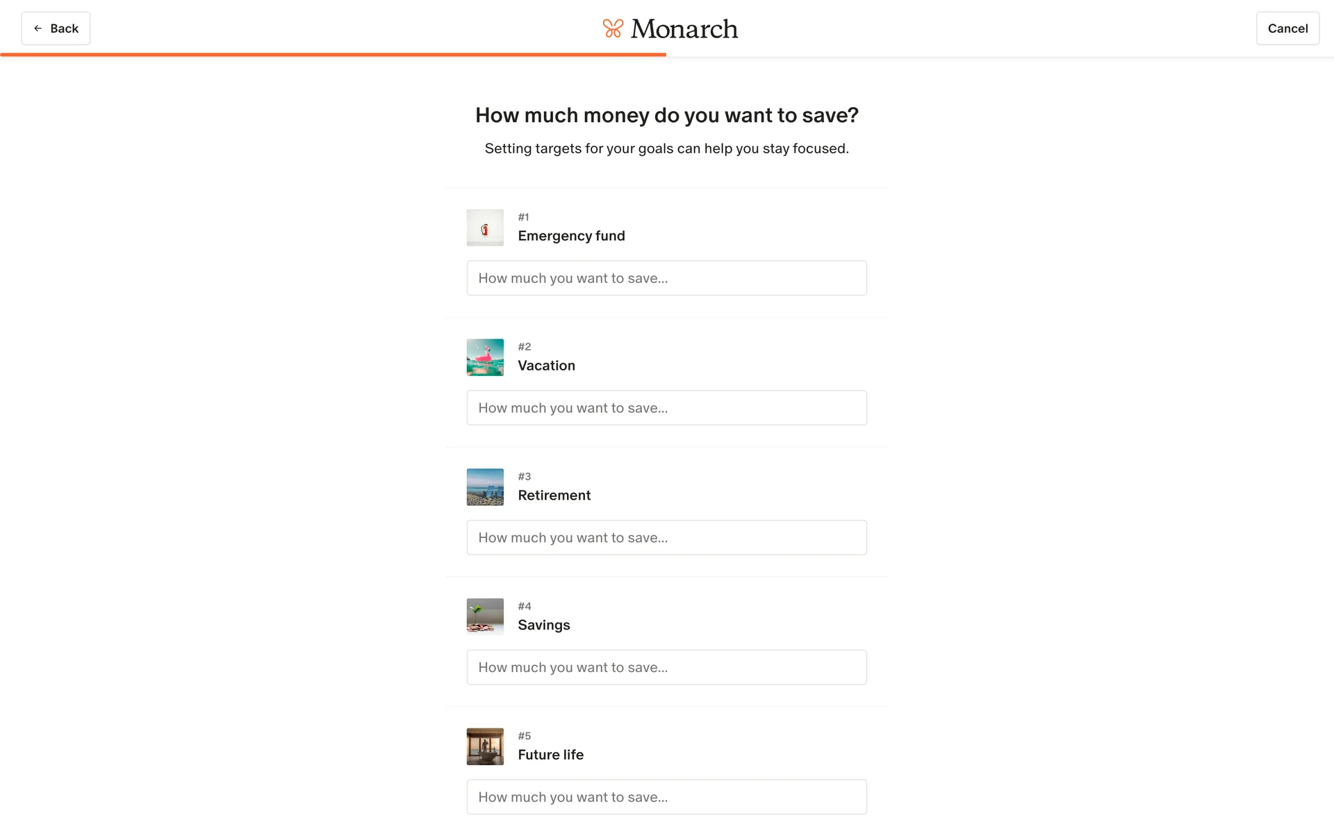
Task: Click the Emergency fund goal title
Action: [571, 236]
